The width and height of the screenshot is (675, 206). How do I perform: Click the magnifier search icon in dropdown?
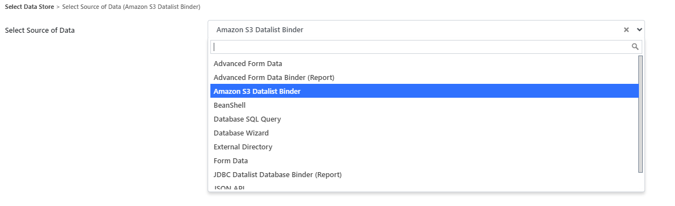pos(636,47)
